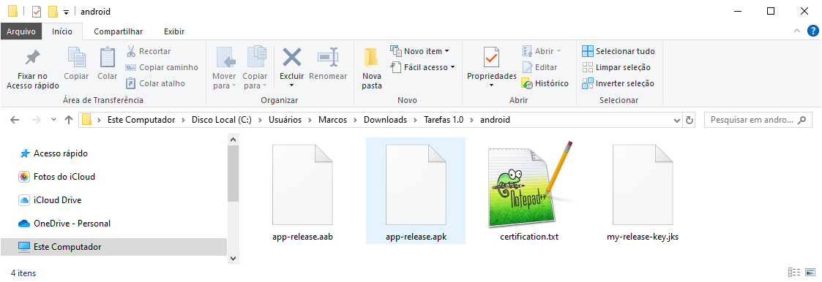Navigate to Usuários breadcrumb
Viewport: 822px width, 282px height.
pyautogui.click(x=285, y=120)
